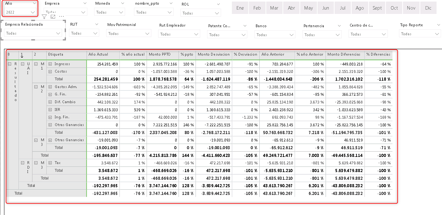Collapse the UAI group row
442x215 pixels.
(22, 64)
